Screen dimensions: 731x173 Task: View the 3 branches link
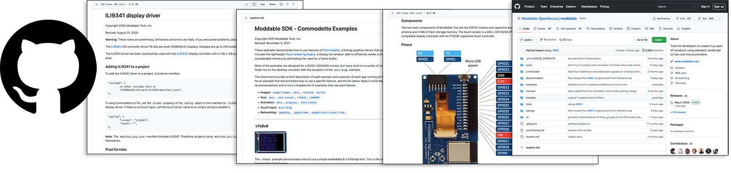tap(548, 40)
